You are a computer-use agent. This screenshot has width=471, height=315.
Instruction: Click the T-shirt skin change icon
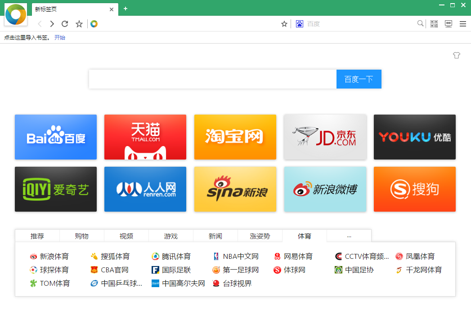pos(457,55)
